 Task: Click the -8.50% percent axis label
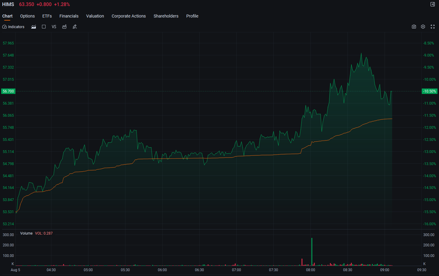(x=429, y=43)
